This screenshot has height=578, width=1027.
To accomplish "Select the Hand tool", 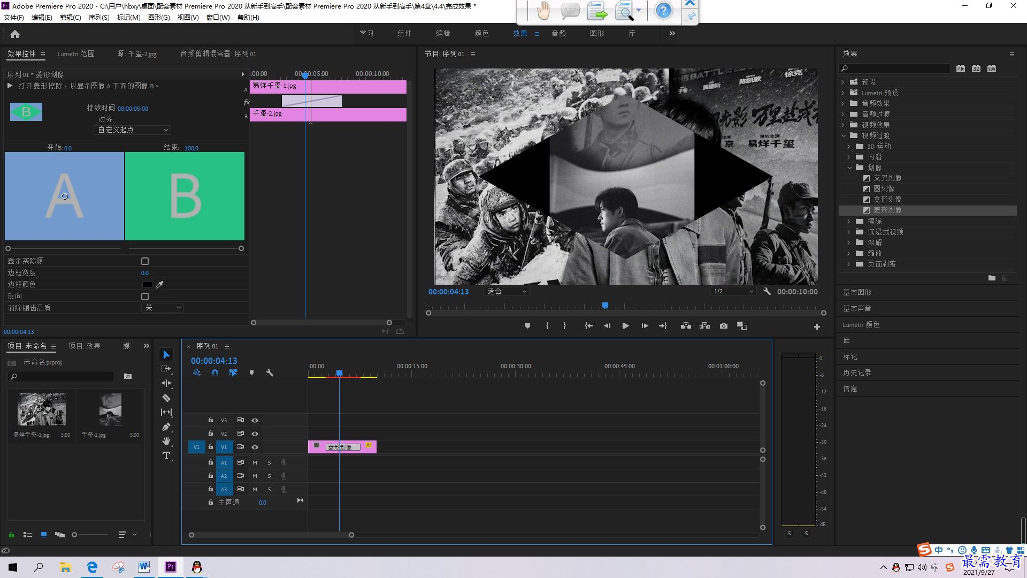I will point(166,441).
